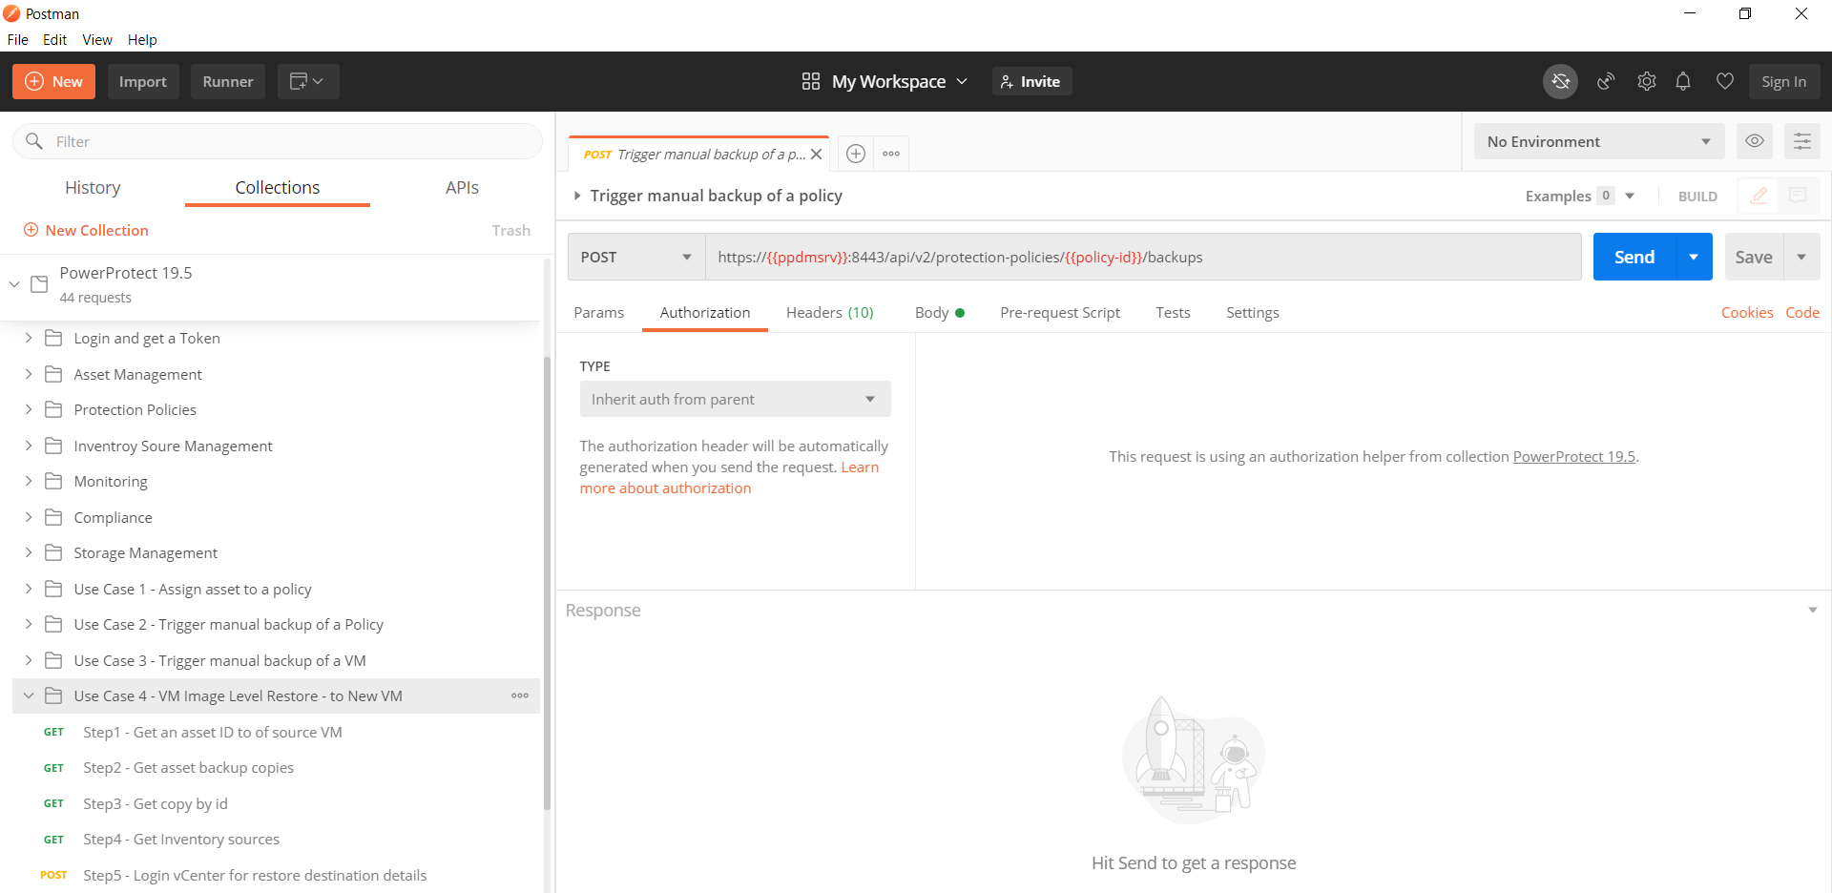
Task: Switch to the Params tab
Action: pos(598,312)
